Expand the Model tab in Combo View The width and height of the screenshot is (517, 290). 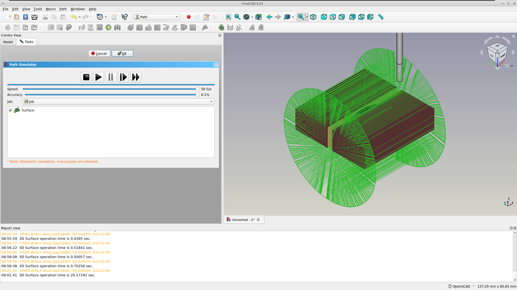(8, 42)
